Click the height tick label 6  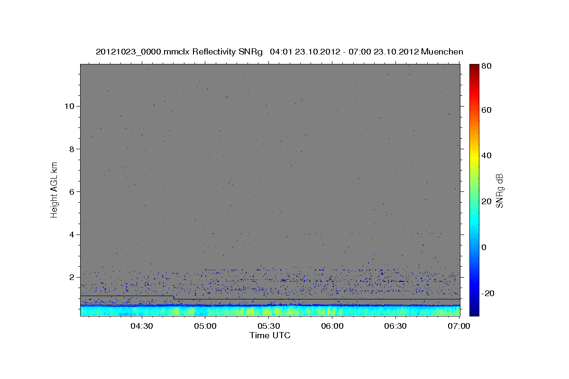tap(71, 191)
